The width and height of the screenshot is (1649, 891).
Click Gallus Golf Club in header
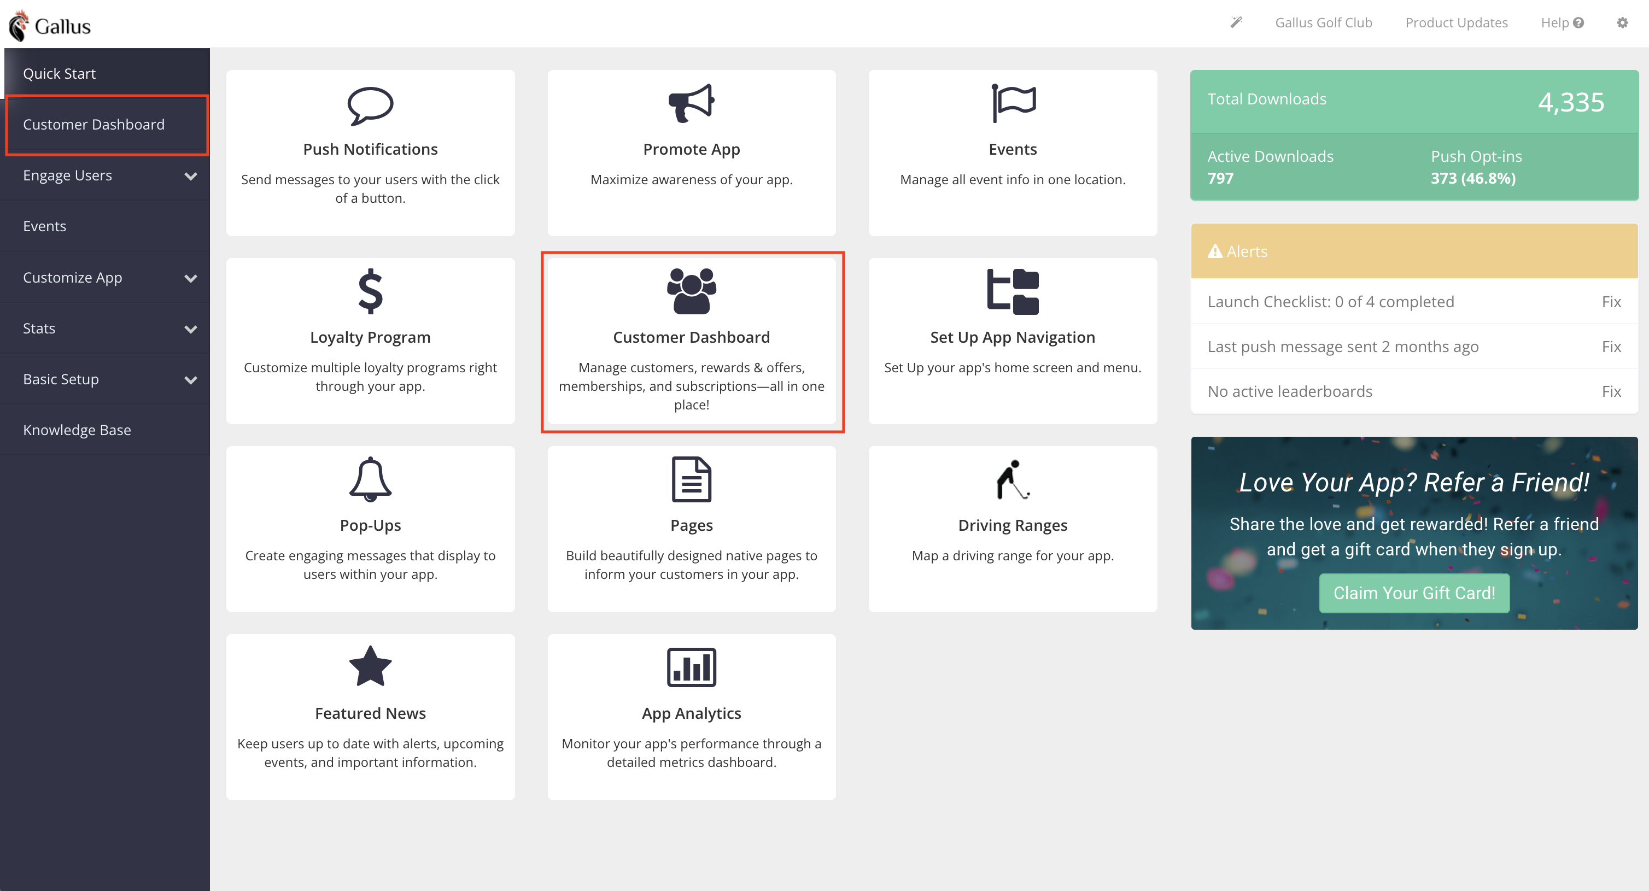1323,22
